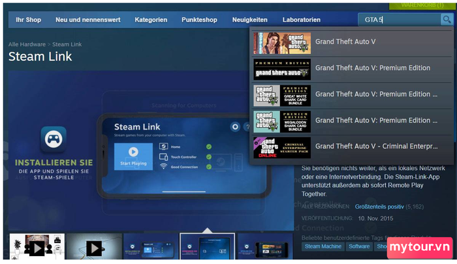The height and width of the screenshot is (264, 457).
Task: Click the search magnifier icon
Action: pos(447,20)
